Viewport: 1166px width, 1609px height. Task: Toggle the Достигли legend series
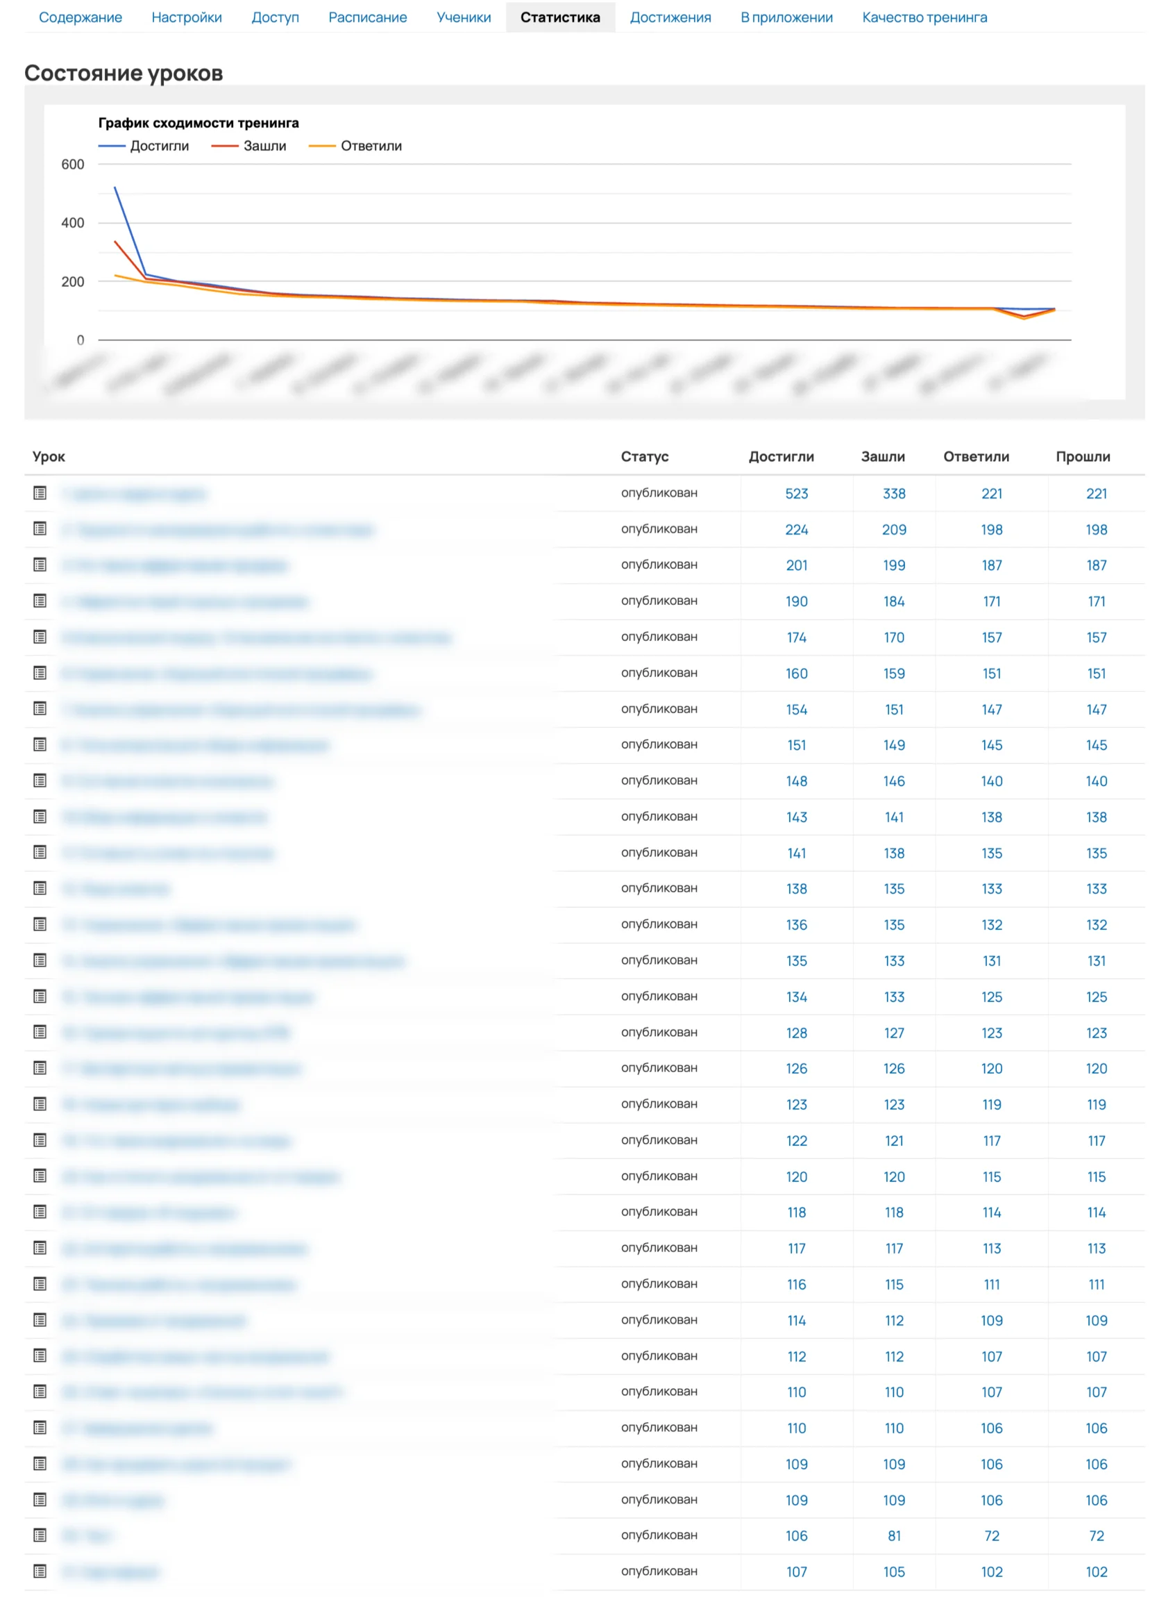[144, 146]
